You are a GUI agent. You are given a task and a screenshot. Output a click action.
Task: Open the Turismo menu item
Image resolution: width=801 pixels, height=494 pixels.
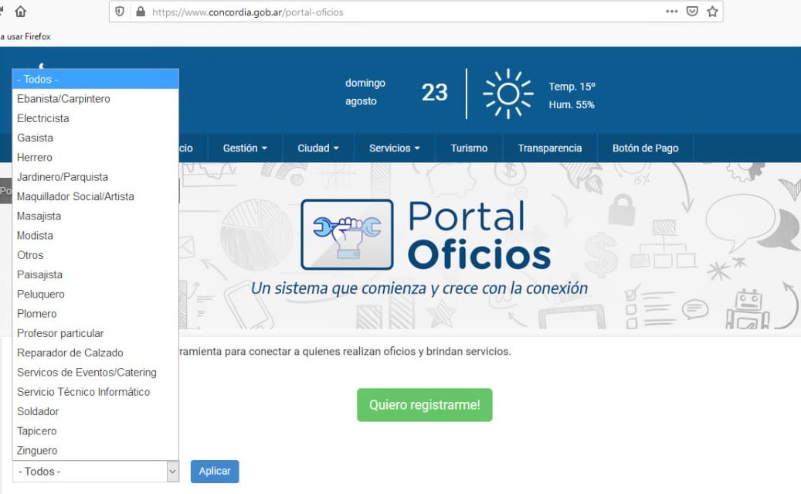pyautogui.click(x=469, y=148)
